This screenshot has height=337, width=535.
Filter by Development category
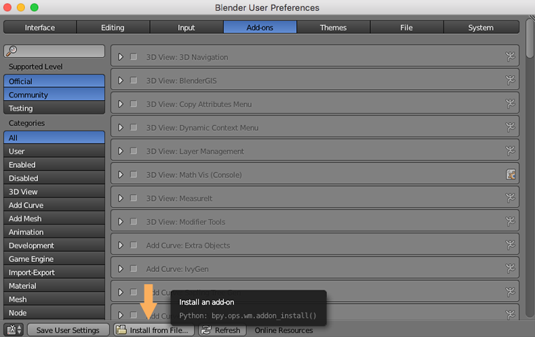[x=54, y=245]
